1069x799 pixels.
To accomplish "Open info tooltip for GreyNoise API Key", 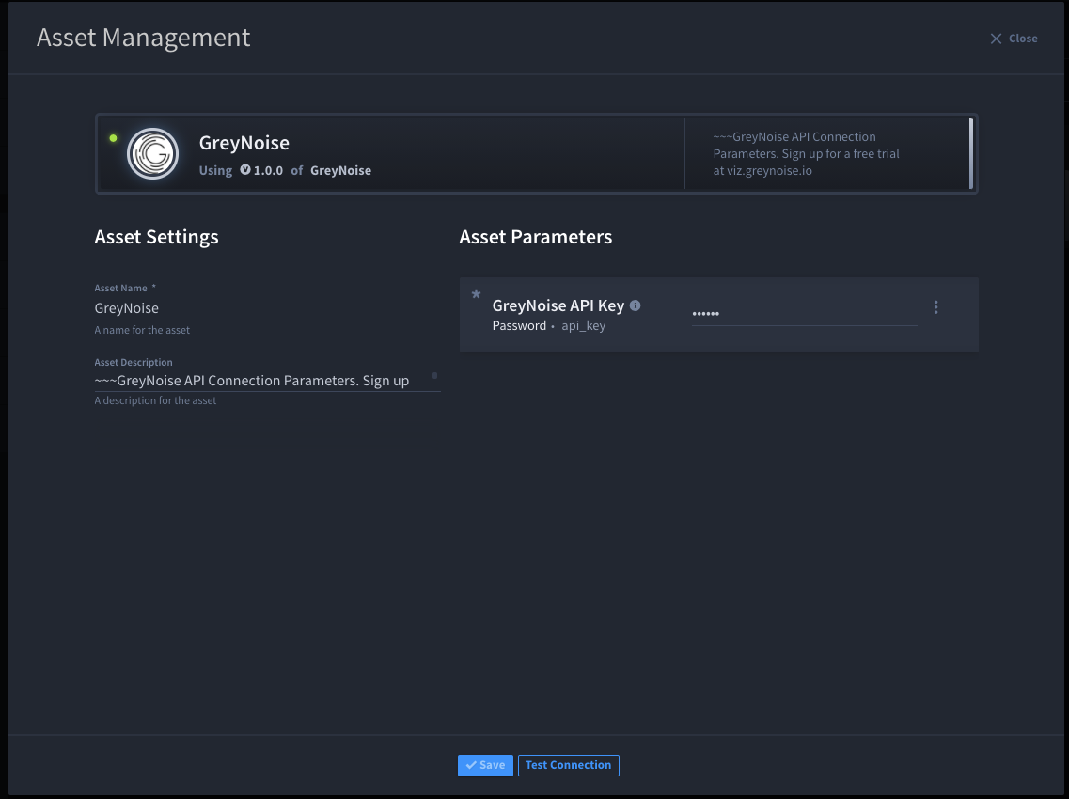I will point(636,305).
